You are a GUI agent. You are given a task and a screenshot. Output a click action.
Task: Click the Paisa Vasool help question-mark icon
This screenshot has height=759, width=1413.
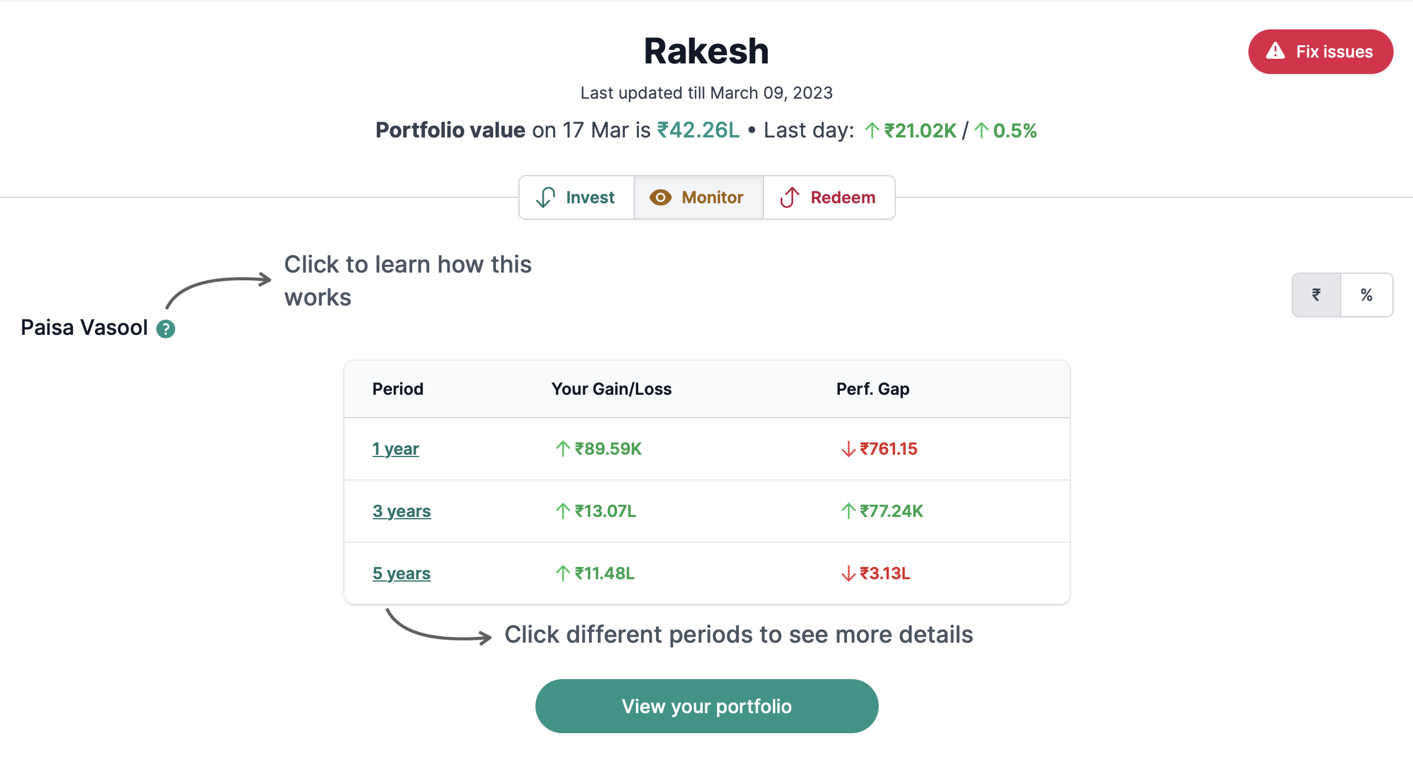[x=166, y=329]
